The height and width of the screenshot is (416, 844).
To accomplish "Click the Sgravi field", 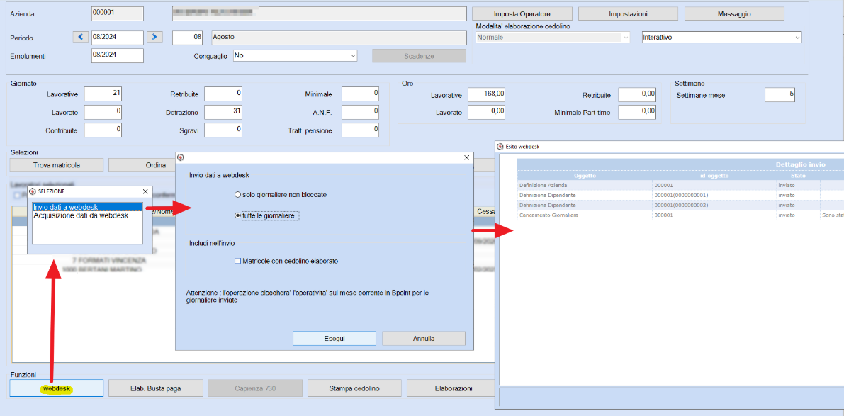I will coord(223,130).
